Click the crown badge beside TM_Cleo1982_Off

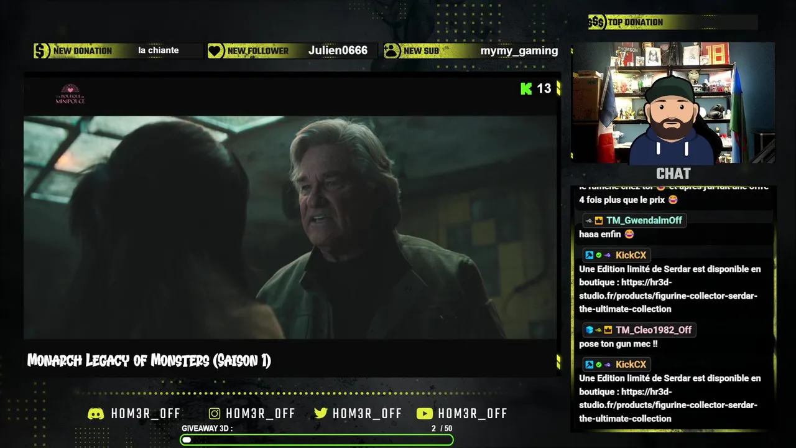pyautogui.click(x=608, y=330)
